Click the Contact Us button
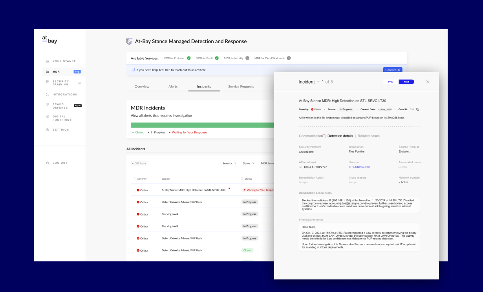Viewport: 483px width, 292px height. [x=393, y=70]
